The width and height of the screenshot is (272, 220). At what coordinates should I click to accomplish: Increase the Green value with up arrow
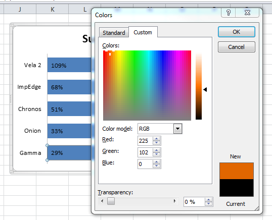pos(156,150)
